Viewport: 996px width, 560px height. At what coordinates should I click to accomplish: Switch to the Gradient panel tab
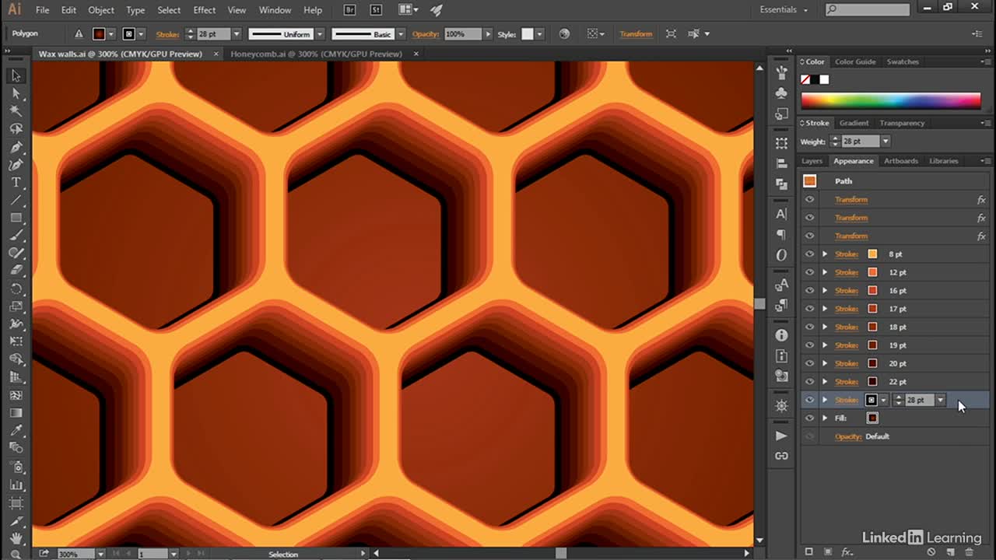[x=854, y=123]
